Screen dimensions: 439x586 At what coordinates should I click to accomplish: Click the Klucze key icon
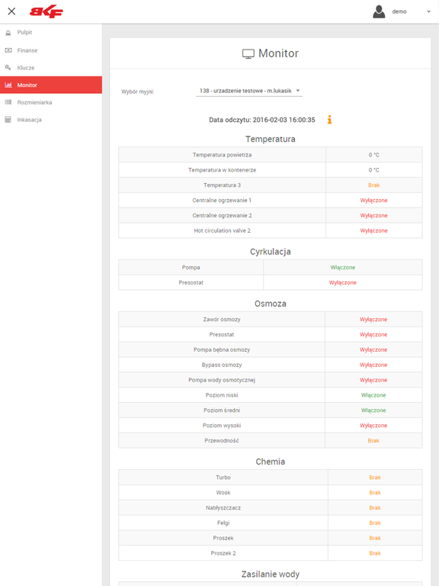8,68
